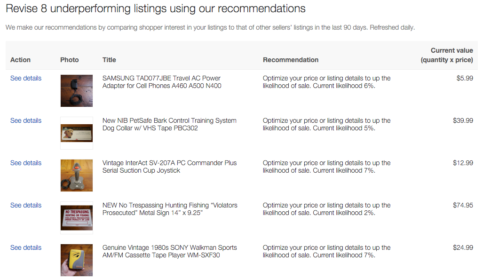
Task: Click the Recommendation column header
Action: pyautogui.click(x=291, y=60)
